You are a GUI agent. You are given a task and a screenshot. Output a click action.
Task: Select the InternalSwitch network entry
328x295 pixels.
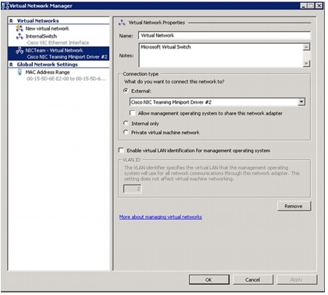click(x=41, y=37)
